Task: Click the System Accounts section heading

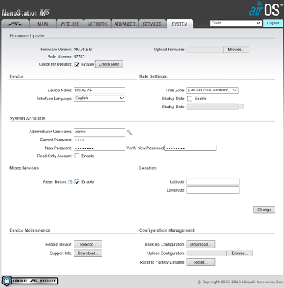Action: 27,118
